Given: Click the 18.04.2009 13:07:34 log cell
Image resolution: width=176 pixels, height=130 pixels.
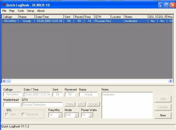Looking at the screenshot, I should pos(49,21).
